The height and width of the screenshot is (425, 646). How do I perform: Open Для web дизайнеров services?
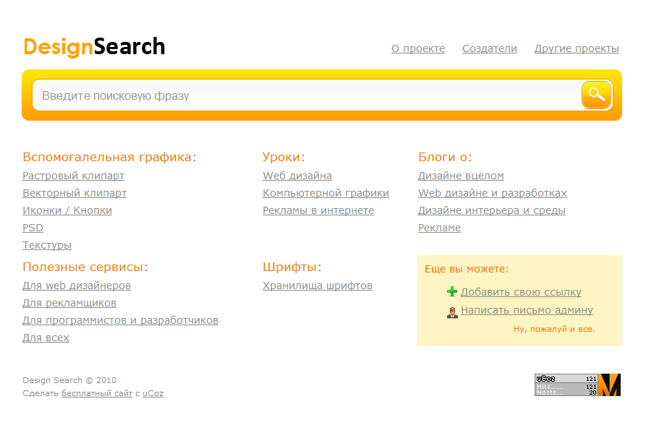(x=76, y=286)
